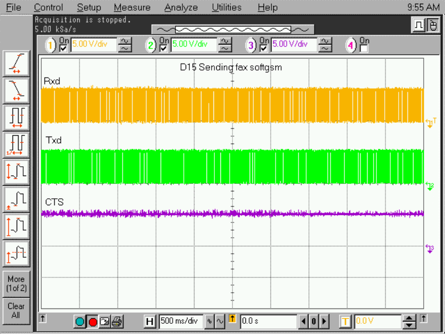The height and width of the screenshot is (334, 445).
Task: Toggle channel 1 On checkbox
Action: click(x=63, y=49)
